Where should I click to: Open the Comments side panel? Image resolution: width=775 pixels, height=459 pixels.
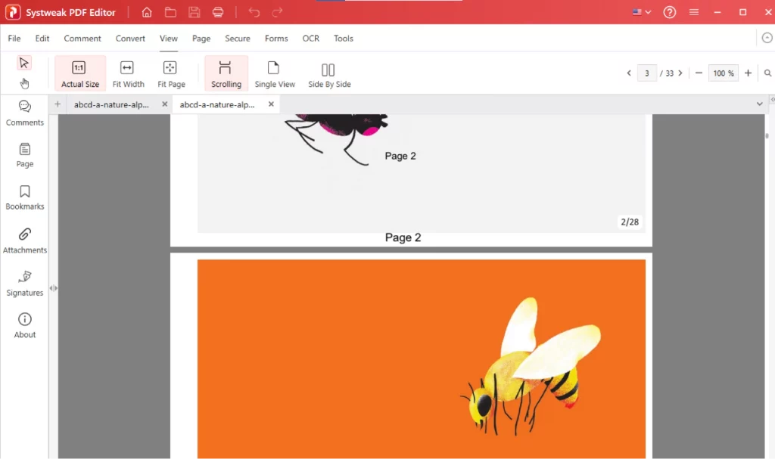point(25,113)
